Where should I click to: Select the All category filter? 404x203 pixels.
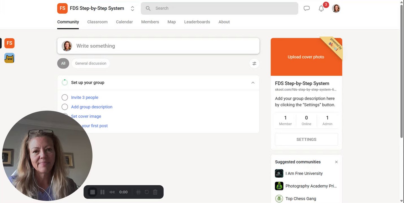click(63, 63)
